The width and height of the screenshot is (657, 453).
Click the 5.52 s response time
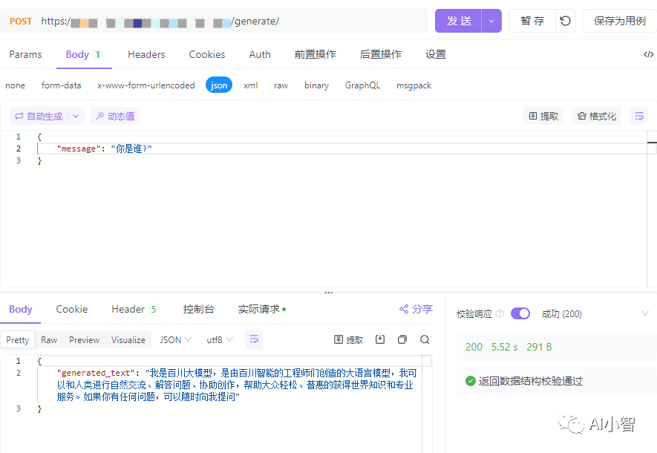pyautogui.click(x=505, y=347)
